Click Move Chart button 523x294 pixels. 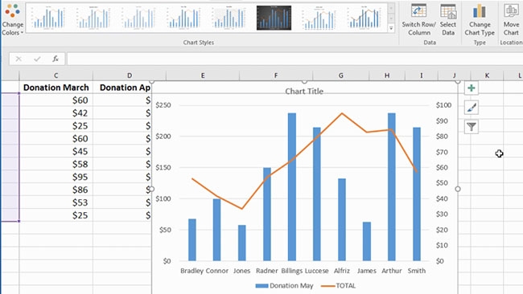click(x=511, y=19)
